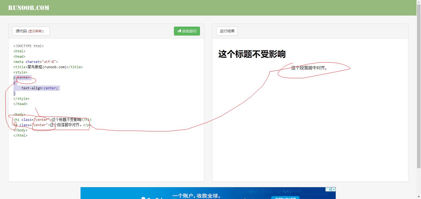The image size is (421, 199).
Task: Click the RUNOOB.COM logo
Action: coord(29,8)
